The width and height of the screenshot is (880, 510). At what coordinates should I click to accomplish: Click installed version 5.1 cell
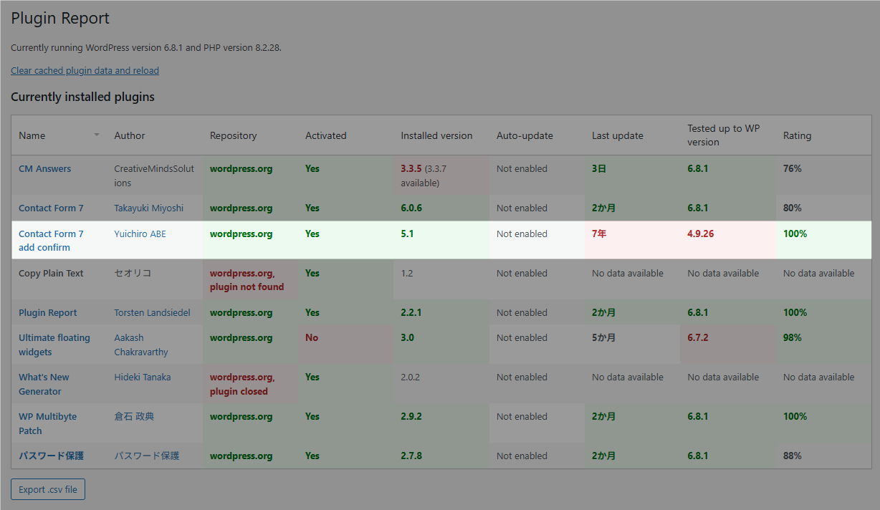441,241
